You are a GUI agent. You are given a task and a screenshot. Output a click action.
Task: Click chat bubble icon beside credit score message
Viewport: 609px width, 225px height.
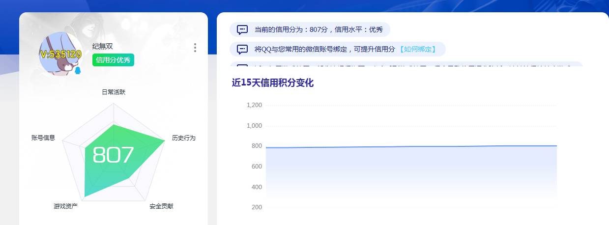pos(242,29)
